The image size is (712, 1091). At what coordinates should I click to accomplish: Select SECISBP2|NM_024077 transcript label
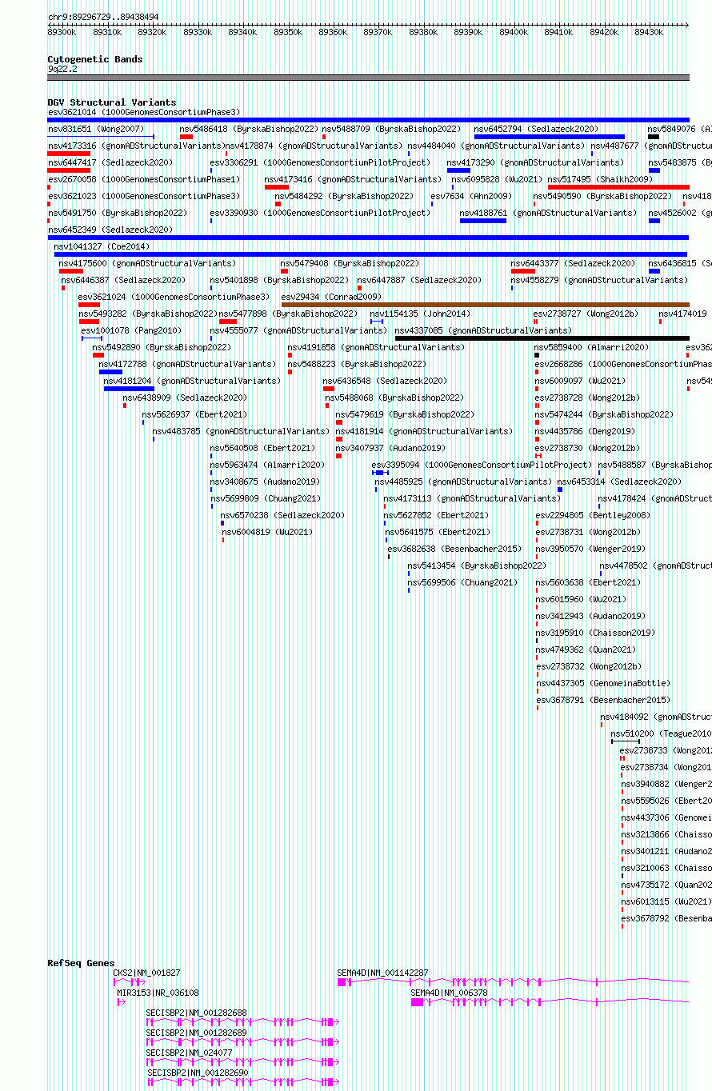tap(190, 1053)
